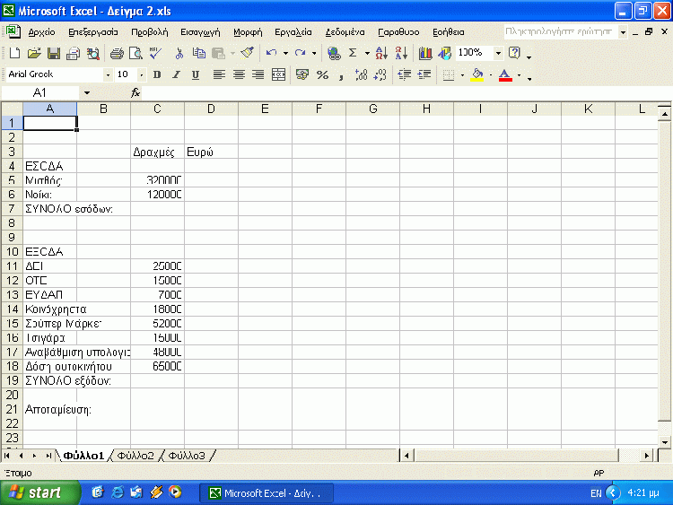Open the Chart Wizard icon
The width and height of the screenshot is (673, 505).
425,53
